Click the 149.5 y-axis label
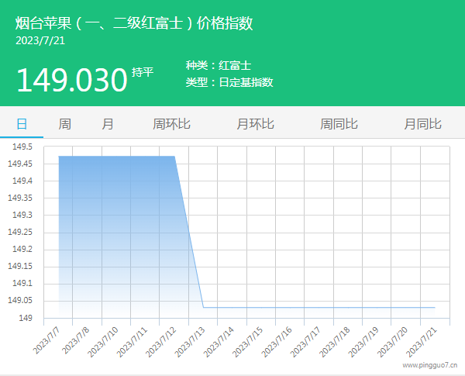The image size is (465, 376). [22, 147]
